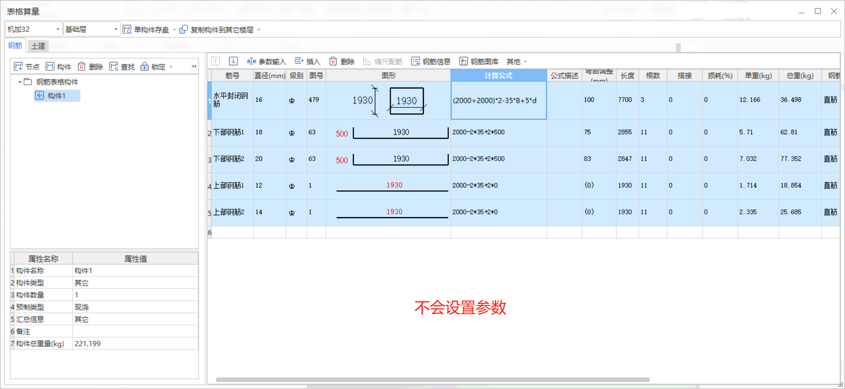Collapse the 钢筋表格构件 tree node
This screenshot has width=845, height=389.
[x=20, y=82]
